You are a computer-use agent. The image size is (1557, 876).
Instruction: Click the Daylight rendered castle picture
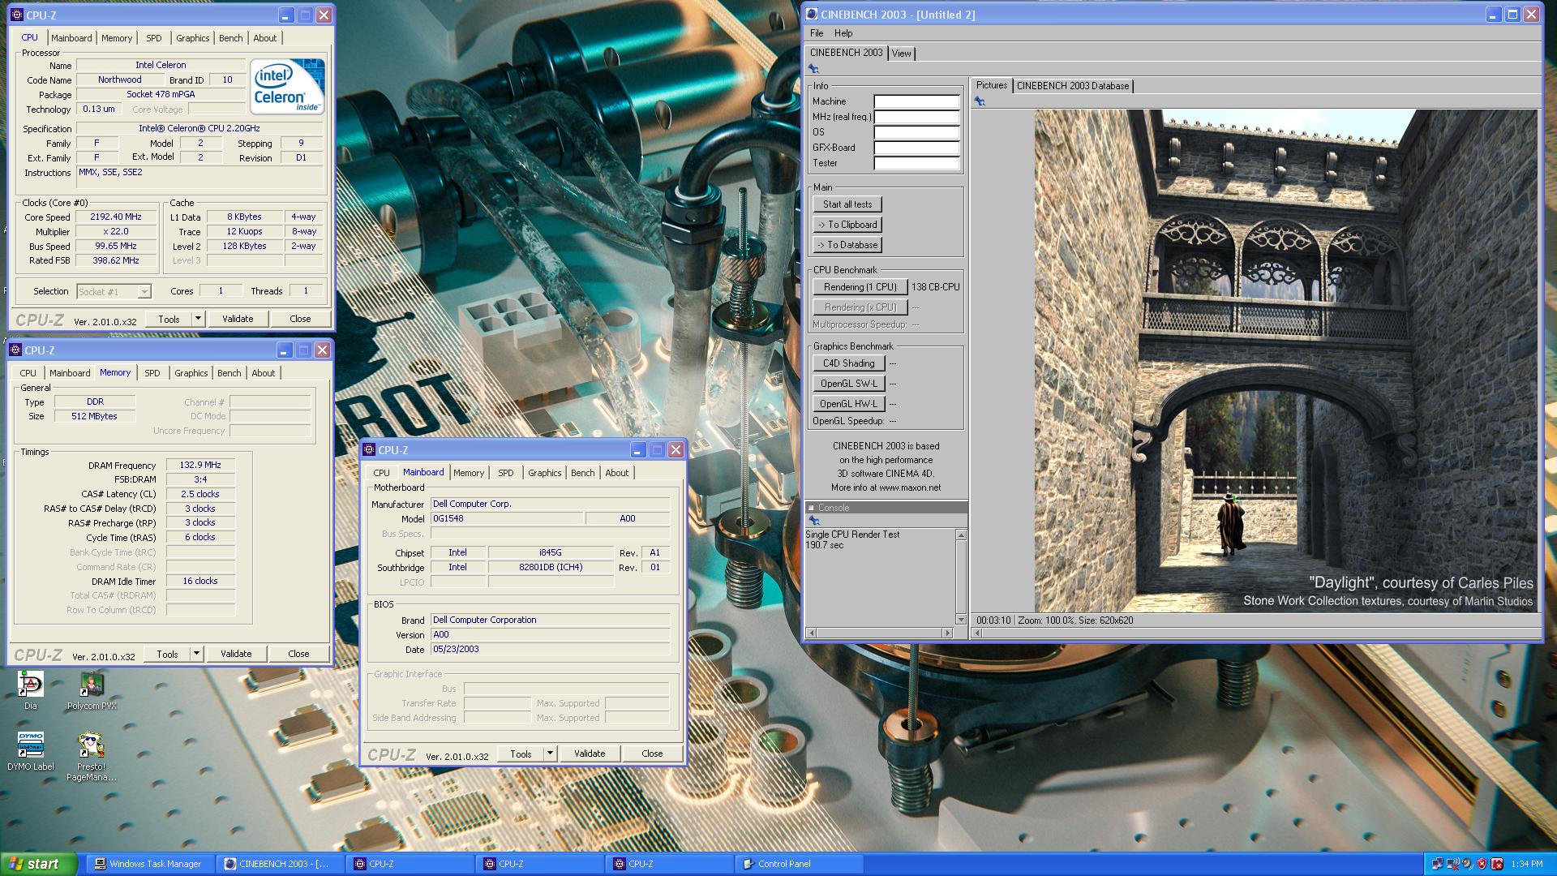pyautogui.click(x=1285, y=361)
